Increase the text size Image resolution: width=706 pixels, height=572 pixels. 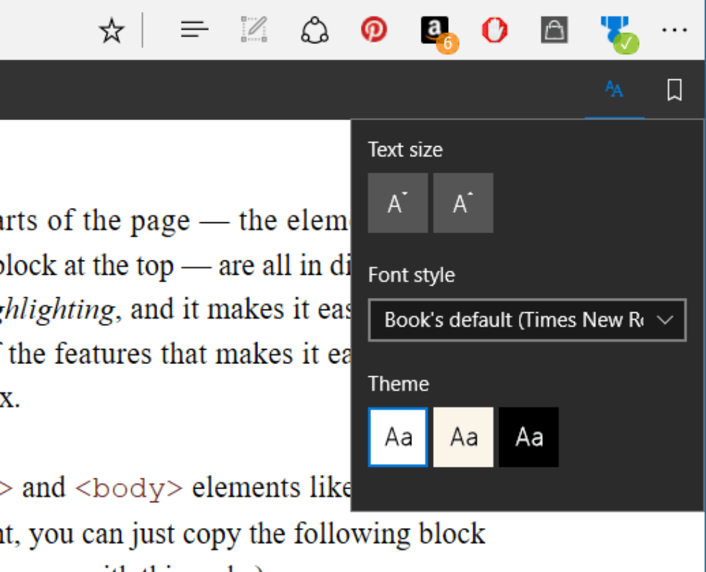pyautogui.click(x=463, y=204)
